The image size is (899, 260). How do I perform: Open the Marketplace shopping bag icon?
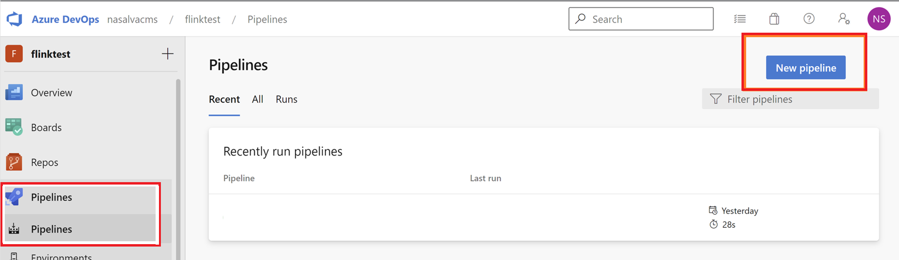(x=774, y=19)
